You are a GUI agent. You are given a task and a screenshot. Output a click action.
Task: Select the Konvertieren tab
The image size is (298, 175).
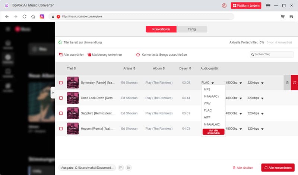pos(161,29)
